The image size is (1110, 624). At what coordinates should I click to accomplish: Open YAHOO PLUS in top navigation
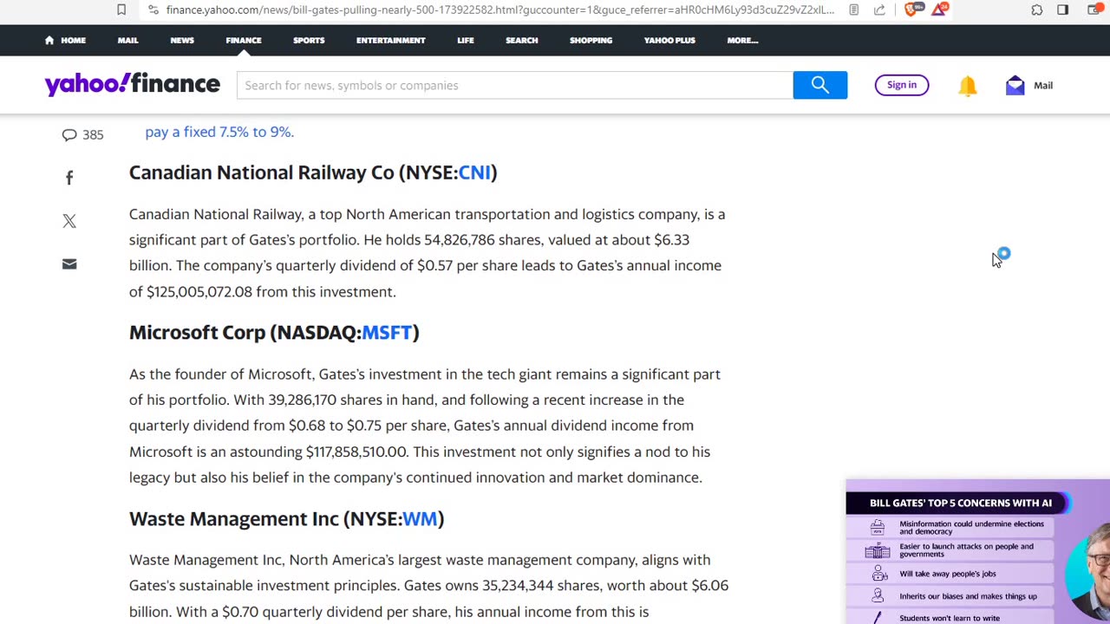click(x=669, y=40)
